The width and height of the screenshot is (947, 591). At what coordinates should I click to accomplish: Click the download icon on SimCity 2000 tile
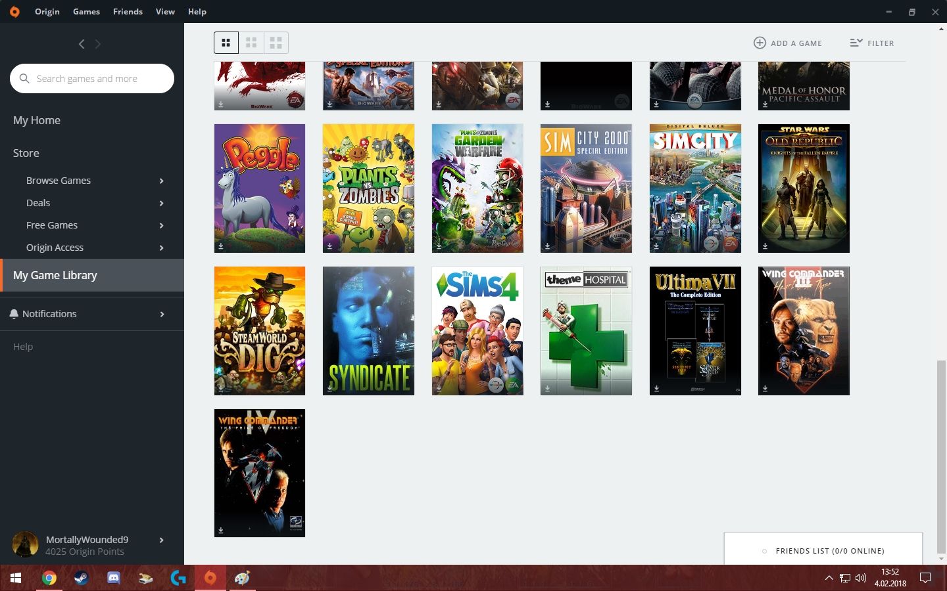point(547,246)
